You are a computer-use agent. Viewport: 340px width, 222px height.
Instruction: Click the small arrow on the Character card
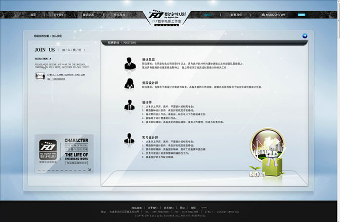90,169
